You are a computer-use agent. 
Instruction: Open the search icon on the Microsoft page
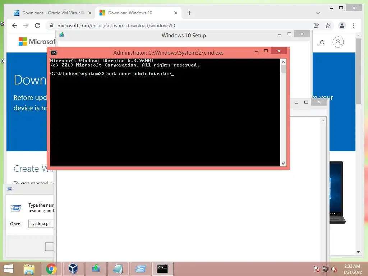[x=321, y=43]
